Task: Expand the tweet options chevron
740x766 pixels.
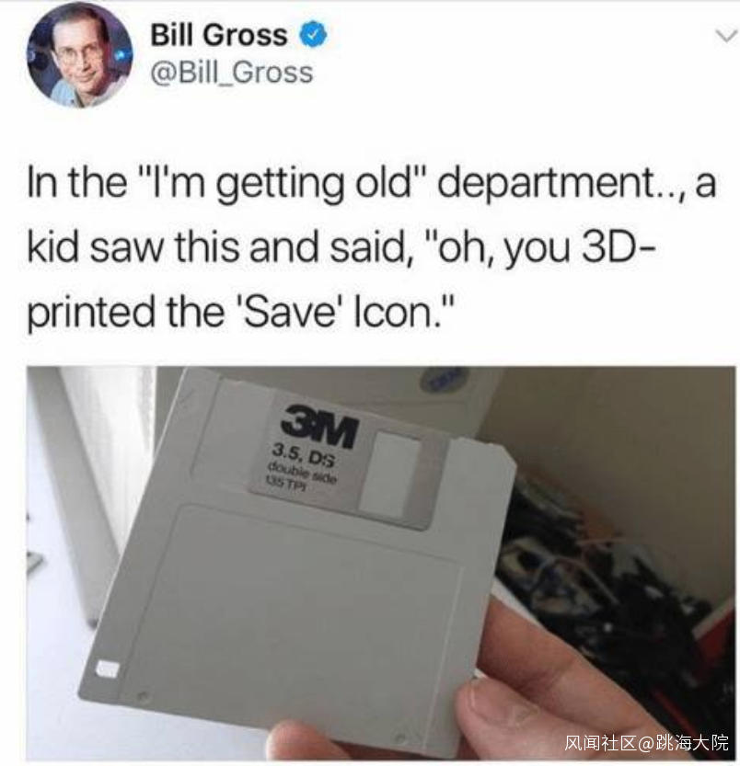Action: click(x=726, y=36)
